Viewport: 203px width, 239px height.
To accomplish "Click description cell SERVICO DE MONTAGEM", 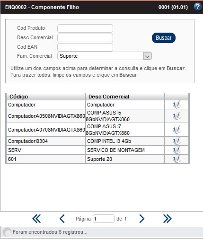I will (125, 150).
